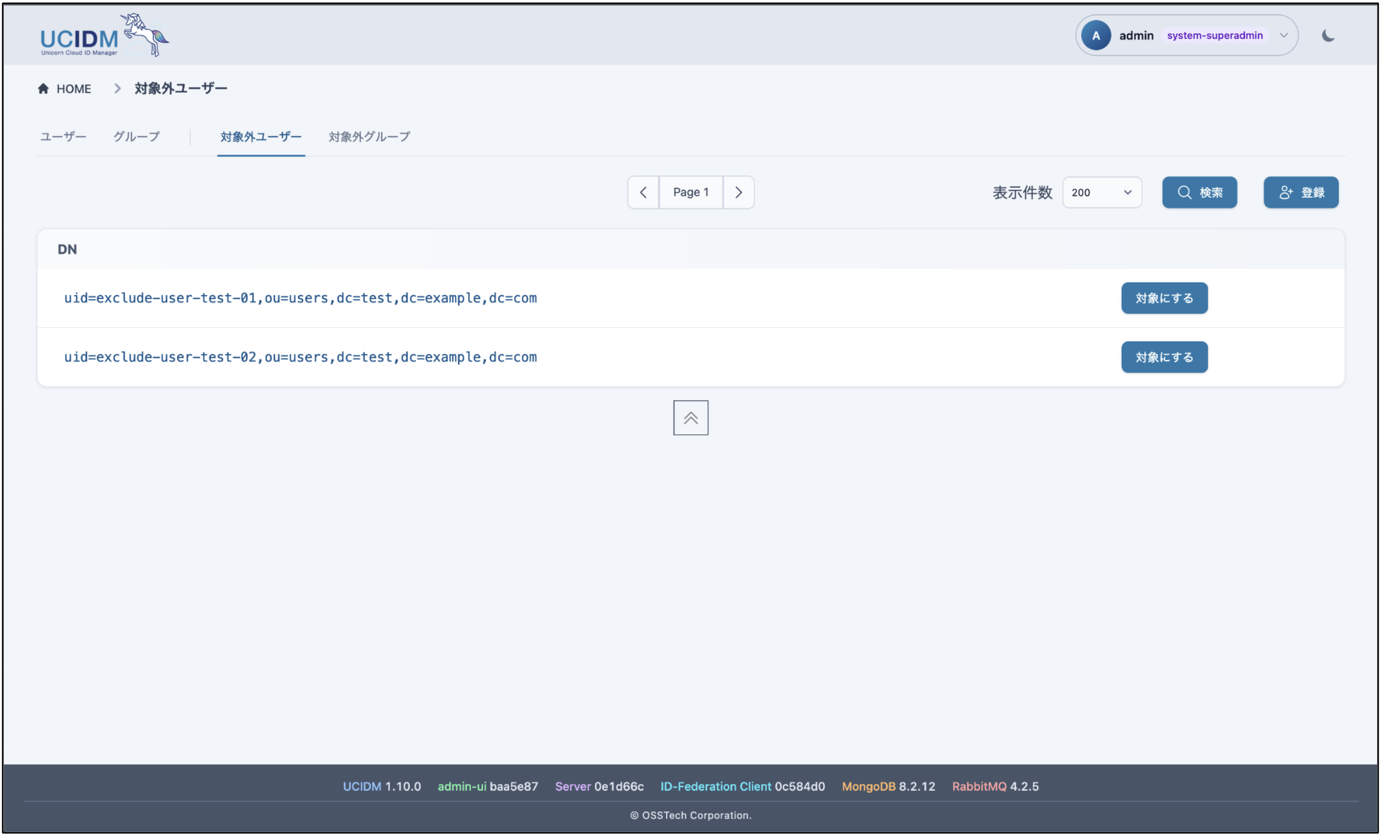Click the system-superadmin role badge
1381x835 pixels.
coord(1215,35)
